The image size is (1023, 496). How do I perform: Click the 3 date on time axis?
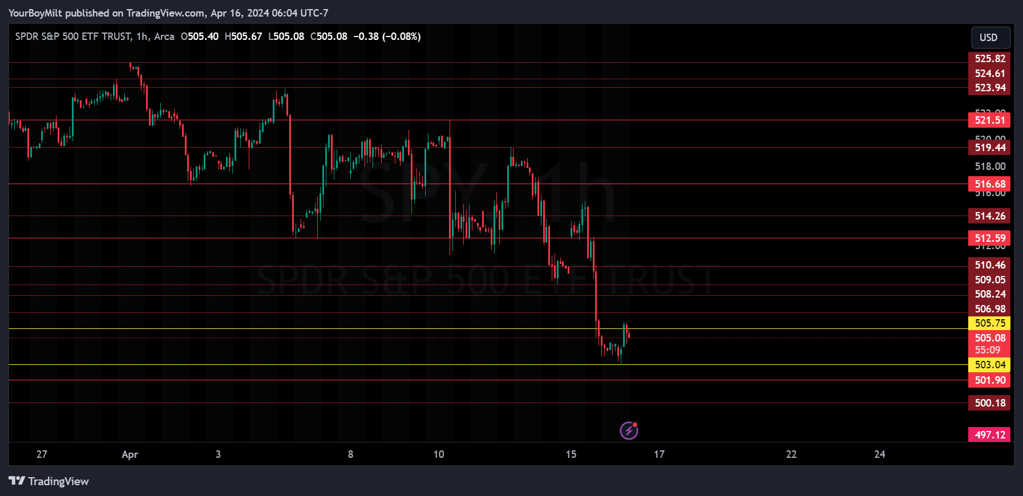pos(218,454)
